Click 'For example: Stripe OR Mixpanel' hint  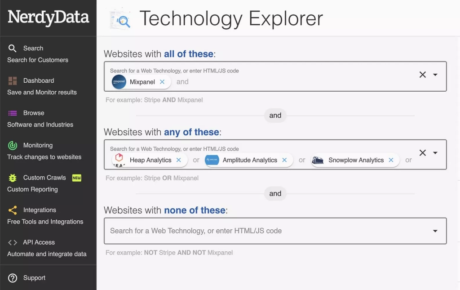tap(152, 178)
